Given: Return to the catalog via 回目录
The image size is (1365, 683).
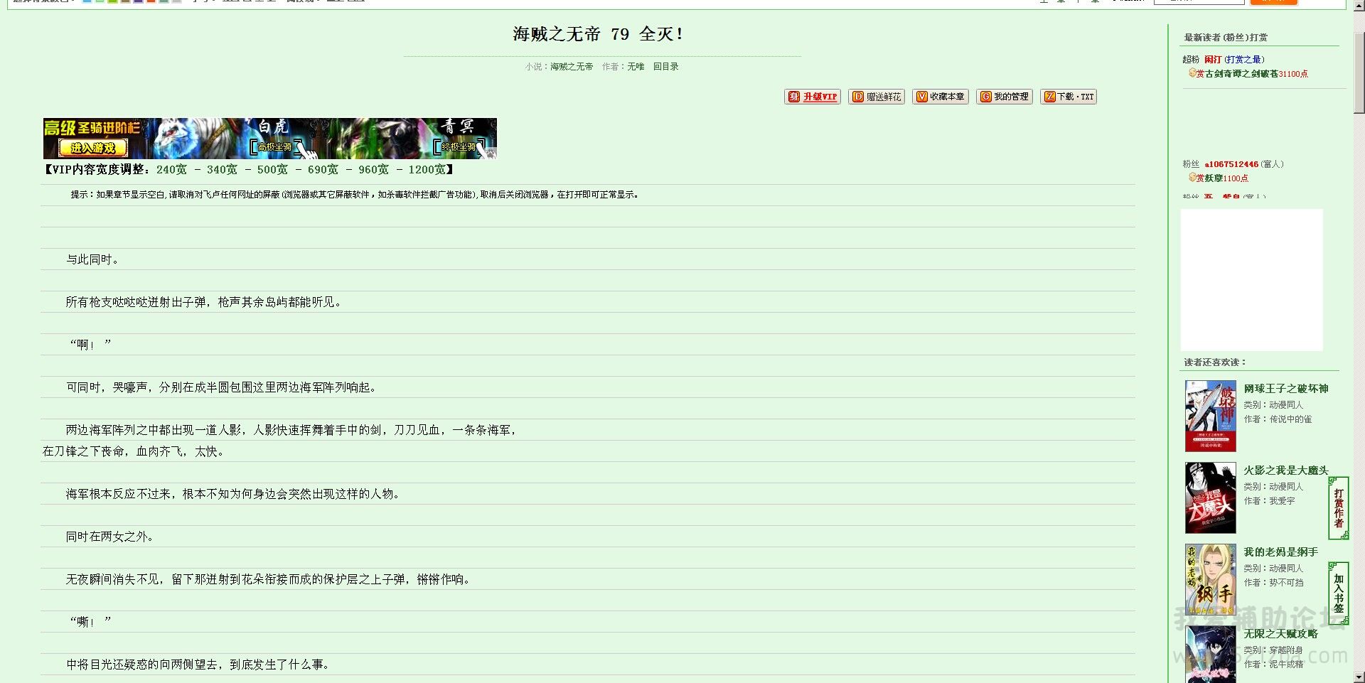Looking at the screenshot, I should [x=665, y=67].
